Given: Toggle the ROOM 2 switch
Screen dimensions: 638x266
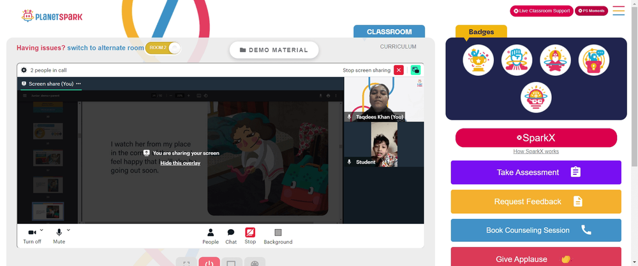Looking at the screenshot, I should (x=163, y=48).
